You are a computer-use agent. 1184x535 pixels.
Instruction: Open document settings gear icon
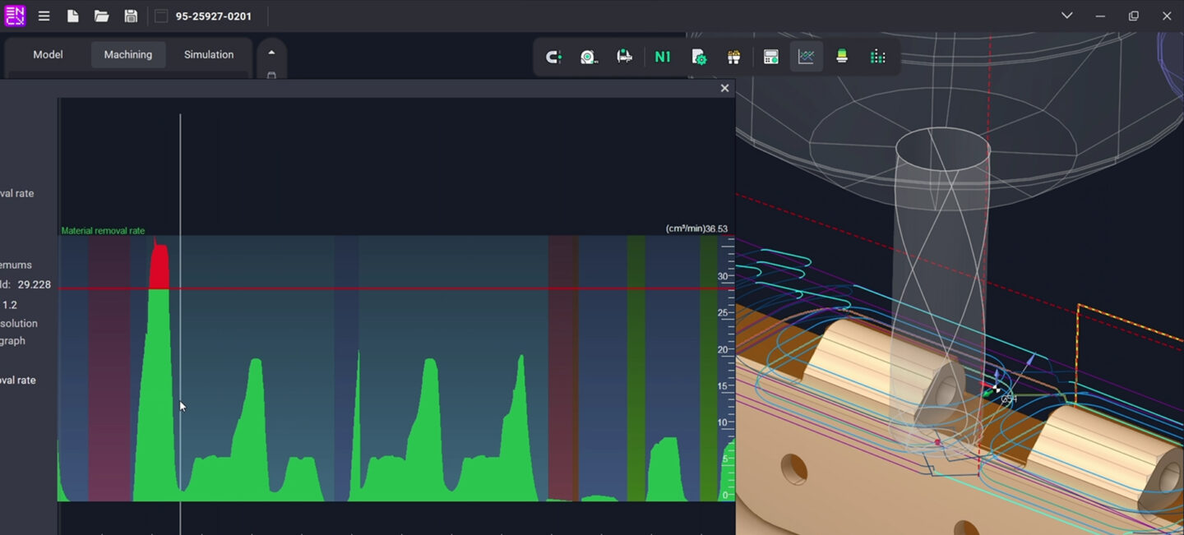(x=699, y=57)
